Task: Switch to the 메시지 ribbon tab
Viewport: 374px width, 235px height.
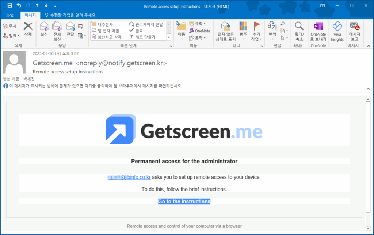Action: coord(30,15)
